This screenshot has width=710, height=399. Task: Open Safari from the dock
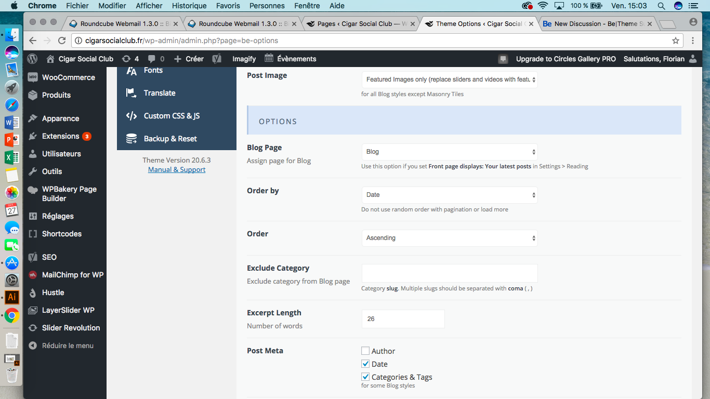(11, 105)
